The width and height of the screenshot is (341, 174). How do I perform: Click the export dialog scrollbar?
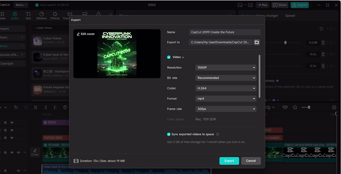pyautogui.click(x=259, y=76)
